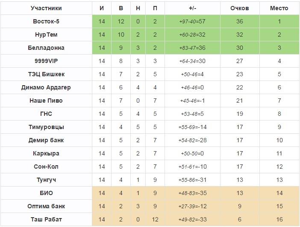Select the Оптима банк team
The image size is (300, 227).
[46, 206]
